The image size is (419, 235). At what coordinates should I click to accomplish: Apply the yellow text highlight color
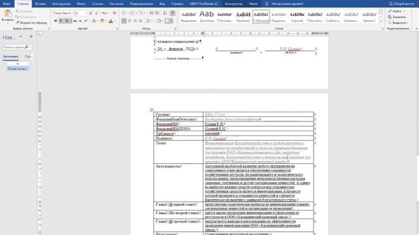[102, 21]
